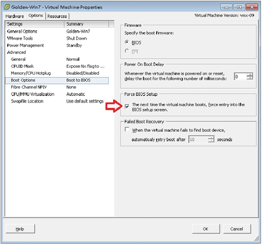Image resolution: width=262 pixels, height=245 pixels.
Task: Click the retry boot seconds spinner up arrow
Action: 211,138
